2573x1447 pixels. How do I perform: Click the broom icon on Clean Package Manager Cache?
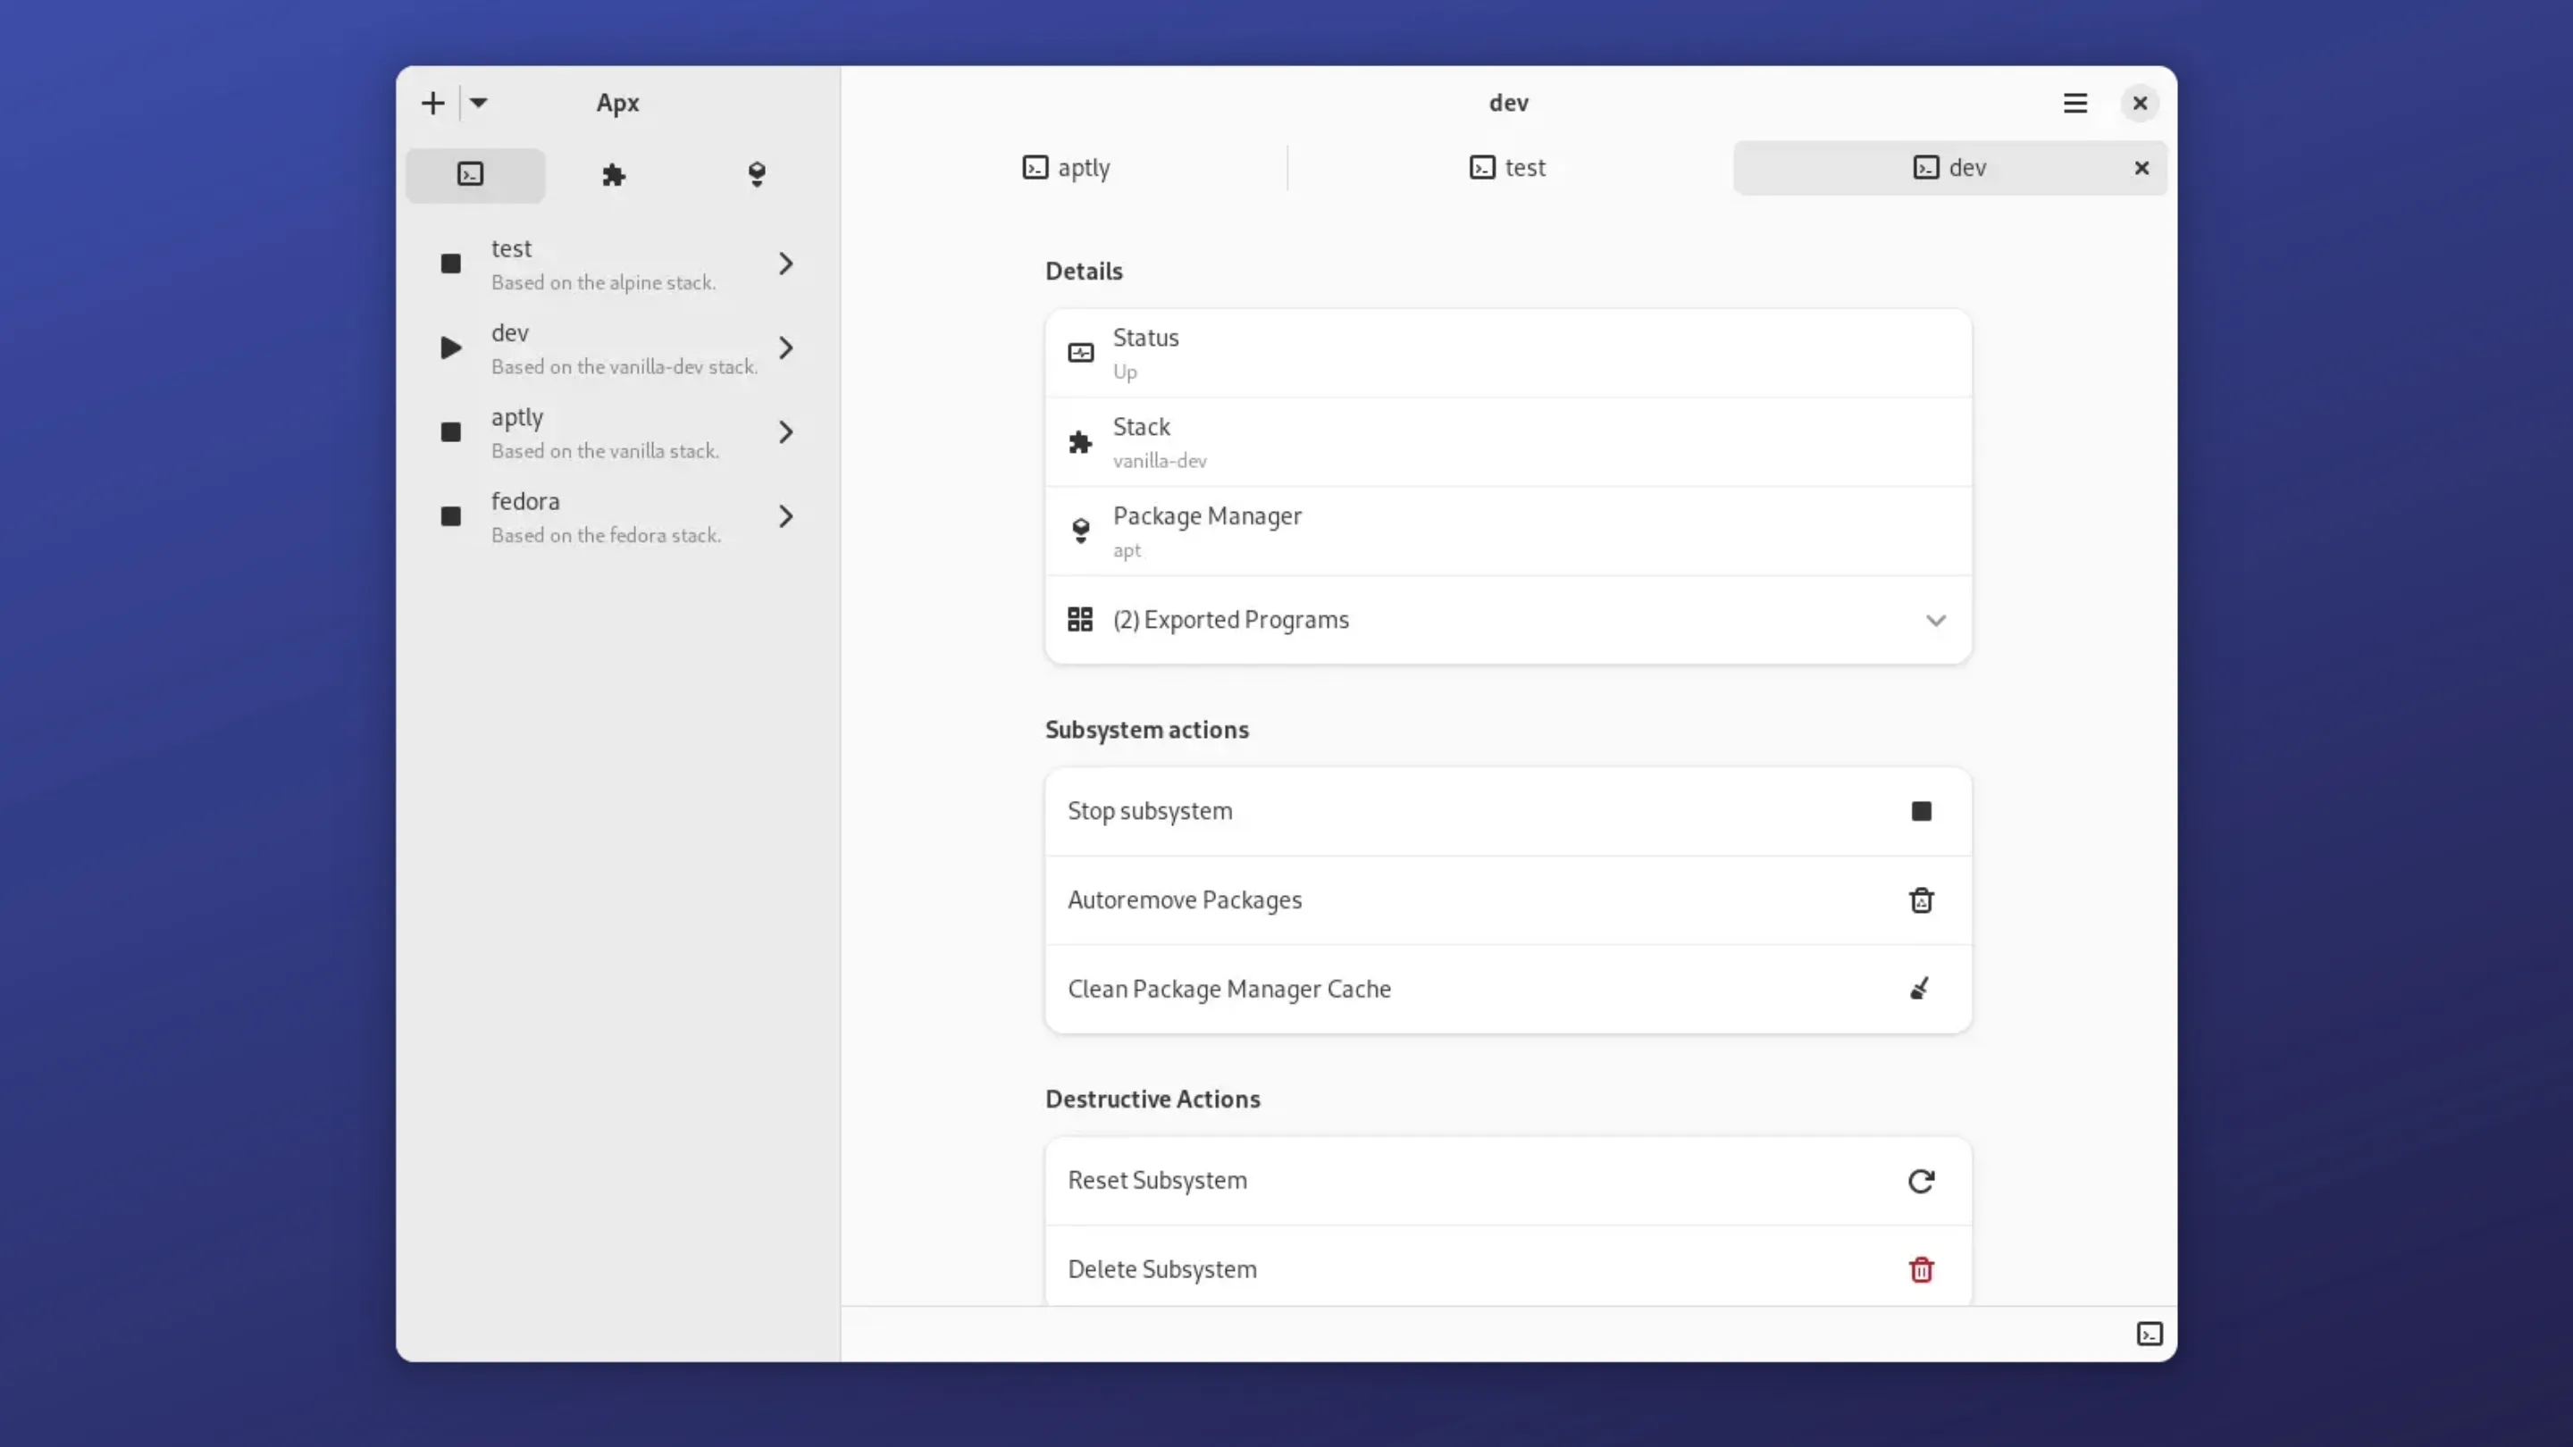(x=1919, y=989)
